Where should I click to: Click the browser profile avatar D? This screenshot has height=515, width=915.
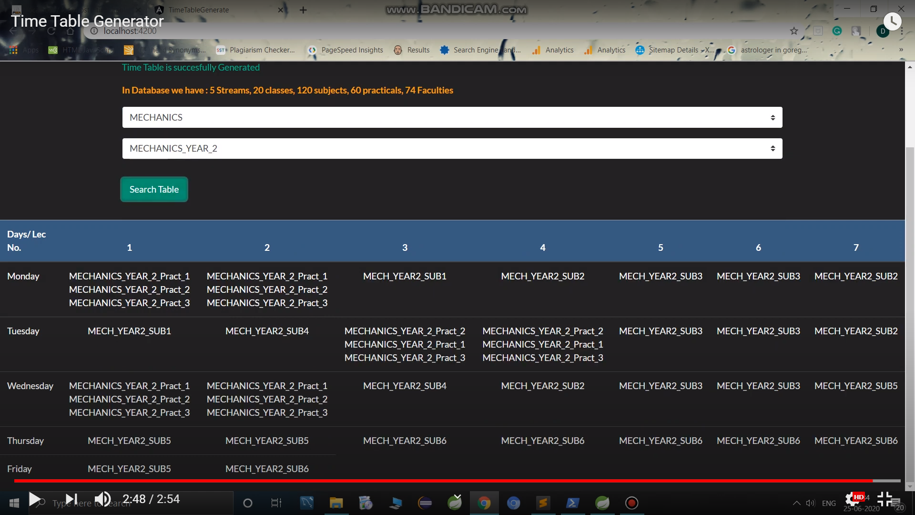tap(883, 31)
